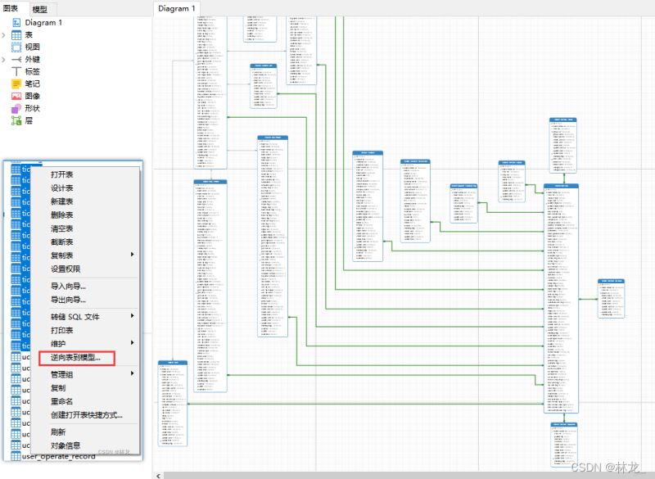
Task: Select the user_operate_record table item
Action: [57, 456]
